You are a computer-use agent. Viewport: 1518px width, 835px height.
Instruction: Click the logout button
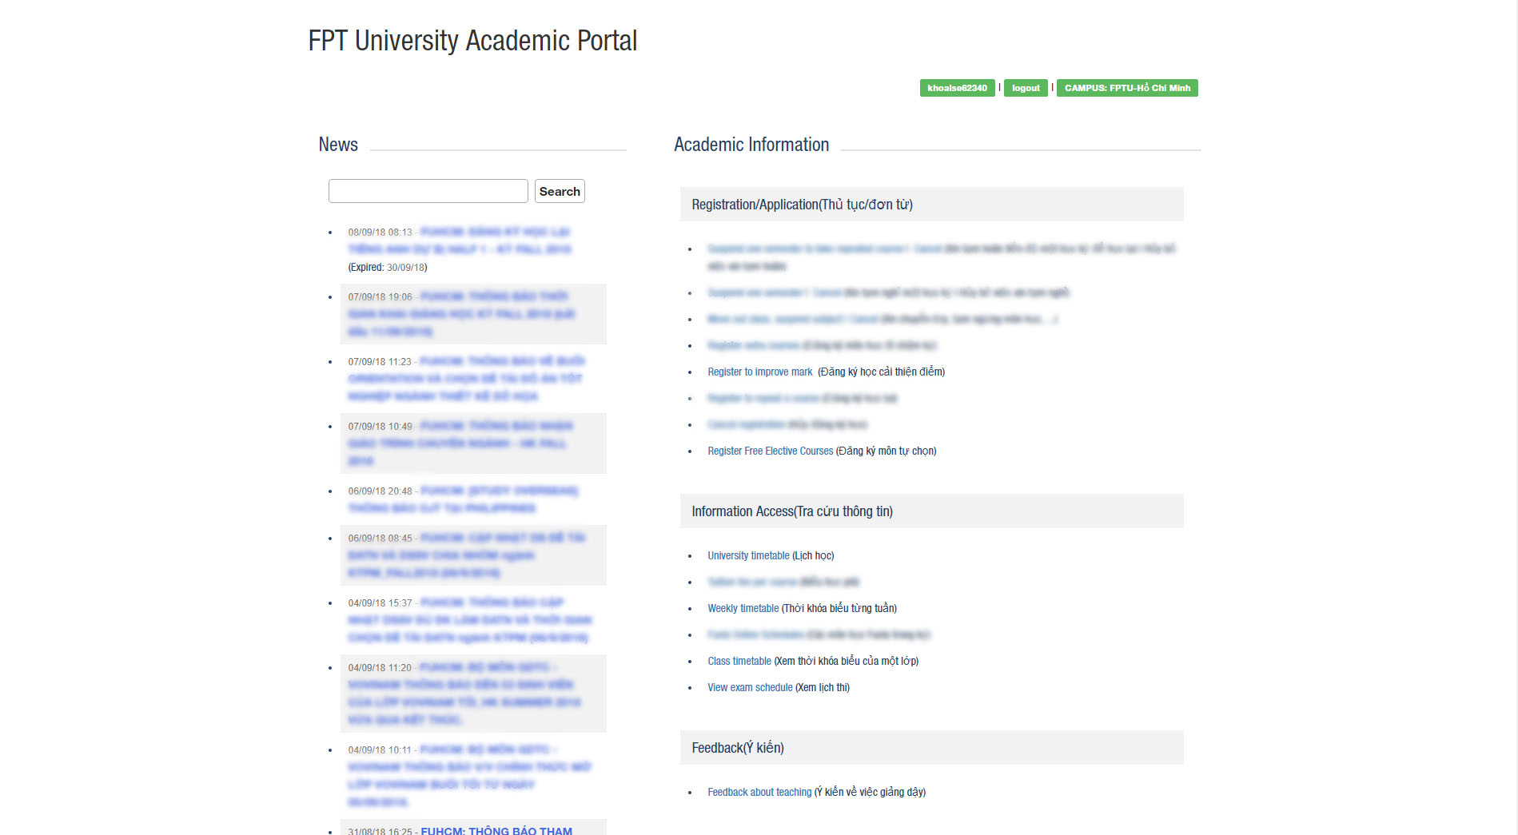coord(1026,88)
